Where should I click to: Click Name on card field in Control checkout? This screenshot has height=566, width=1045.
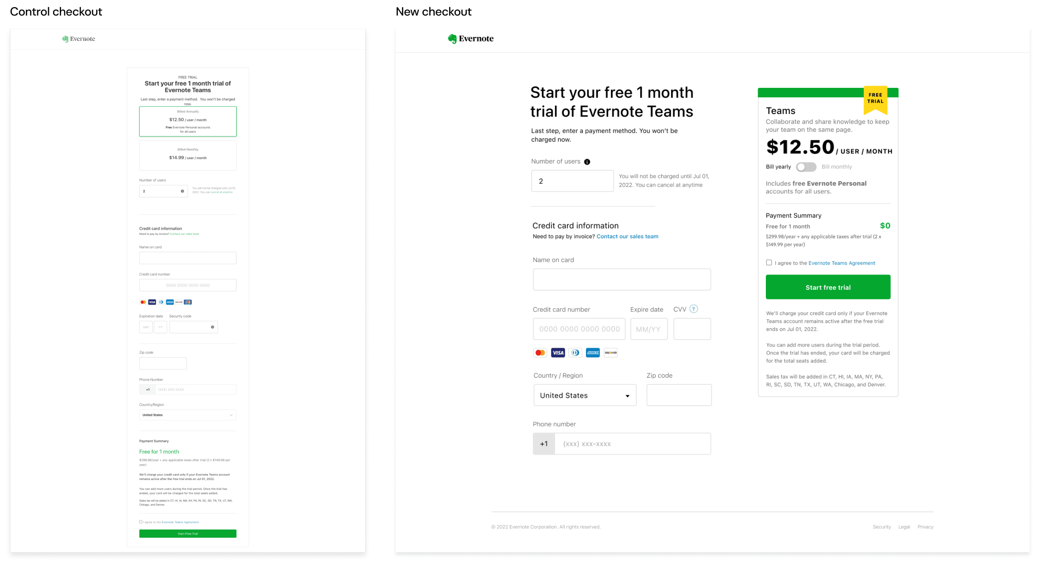coord(188,258)
